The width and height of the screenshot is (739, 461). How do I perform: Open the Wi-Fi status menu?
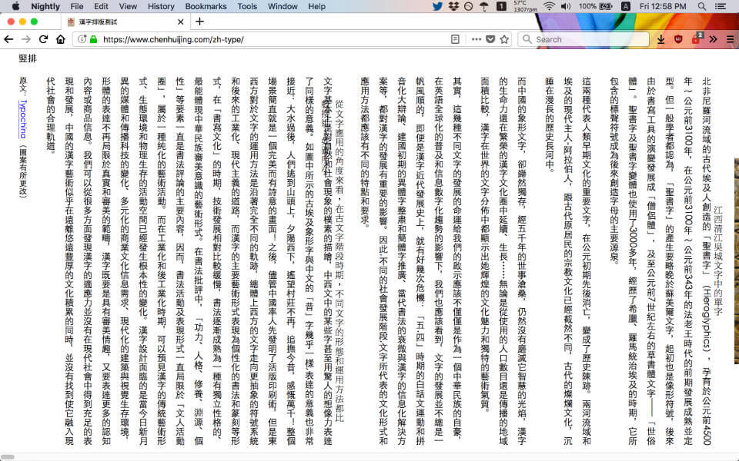click(x=549, y=7)
